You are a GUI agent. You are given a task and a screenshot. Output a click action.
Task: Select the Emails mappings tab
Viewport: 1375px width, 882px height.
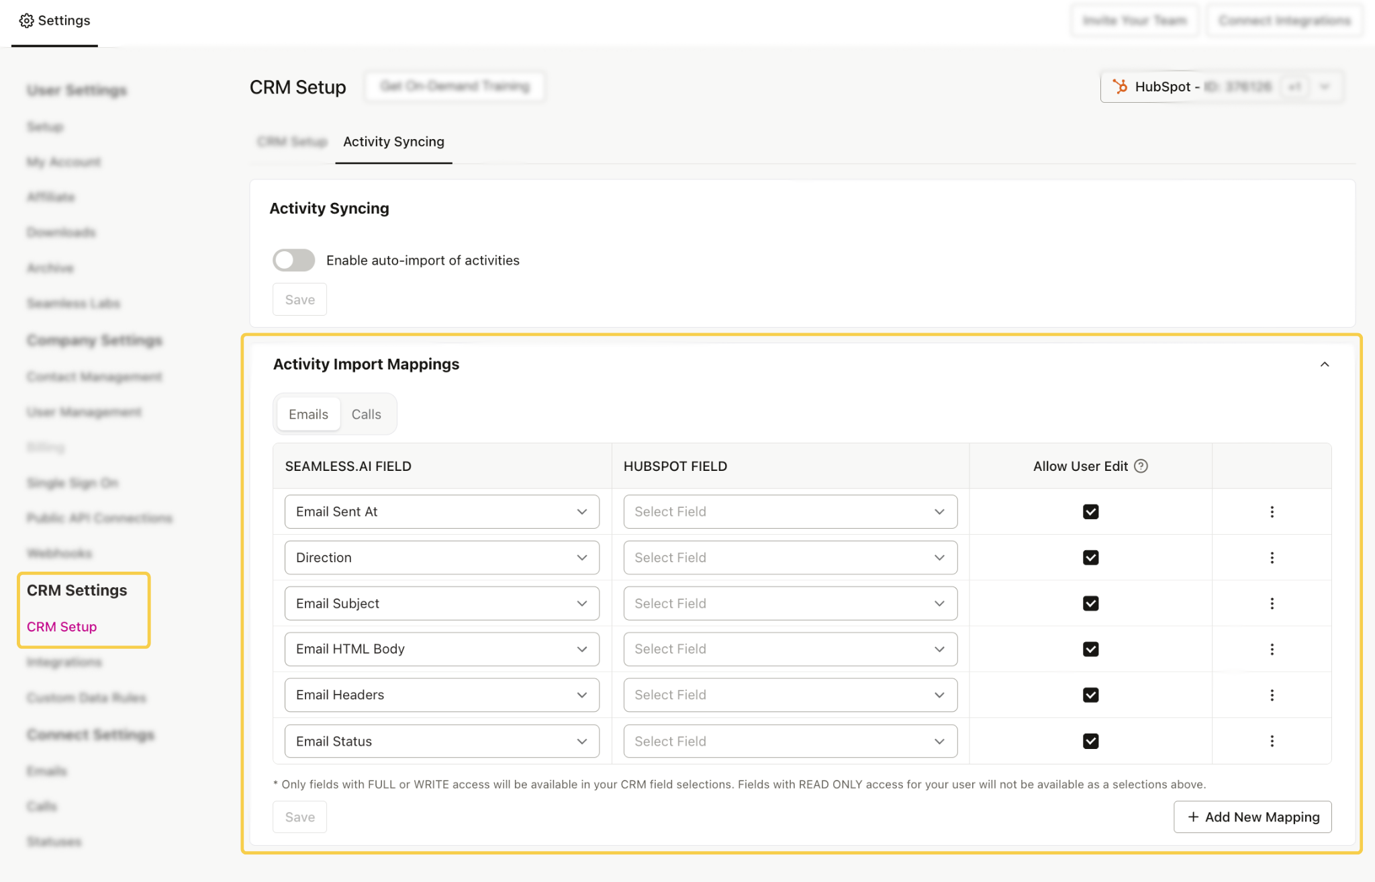[308, 414]
